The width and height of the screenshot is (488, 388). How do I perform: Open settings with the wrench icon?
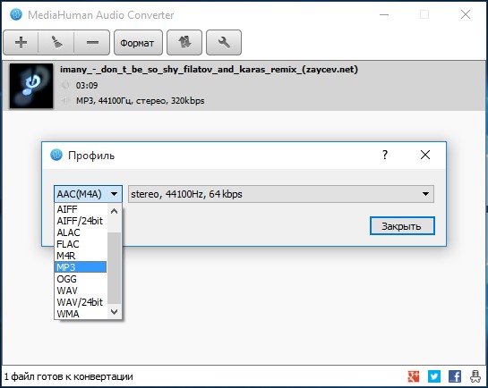click(224, 43)
